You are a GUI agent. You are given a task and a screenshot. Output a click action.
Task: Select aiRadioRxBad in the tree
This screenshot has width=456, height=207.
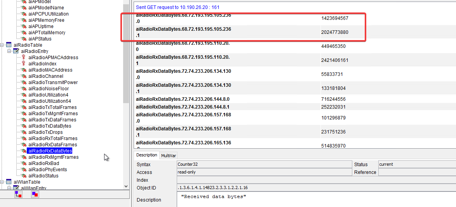click(x=44, y=163)
